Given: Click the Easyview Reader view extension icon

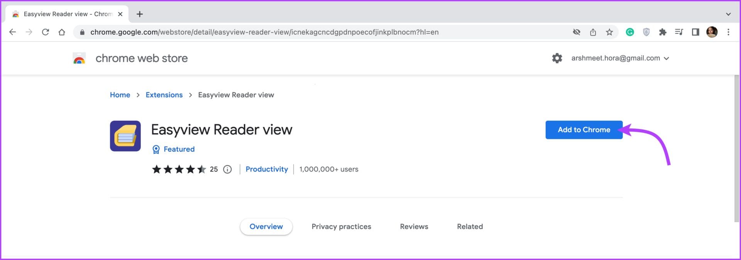Looking at the screenshot, I should coord(125,136).
